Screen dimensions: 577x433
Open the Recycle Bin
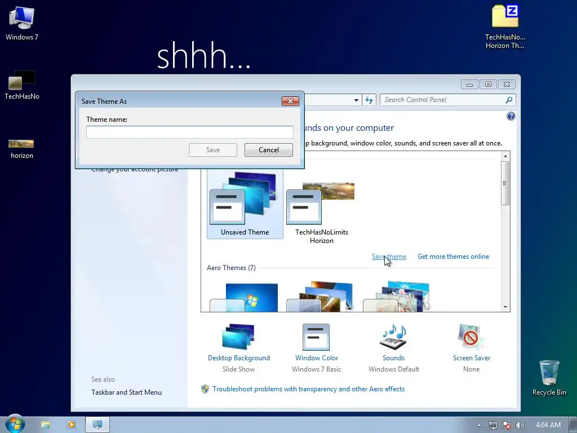[549, 378]
